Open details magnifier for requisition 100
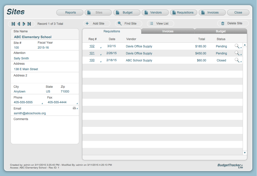257x176 pixels. pos(237,60)
